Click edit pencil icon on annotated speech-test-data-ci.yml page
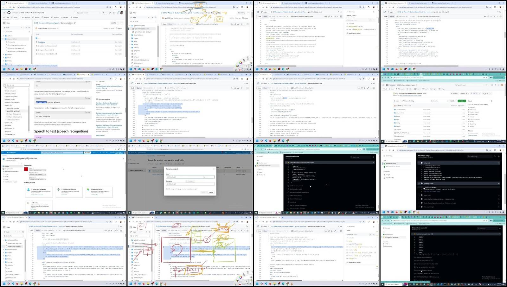The width and height of the screenshot is (507, 287). (x=241, y=24)
